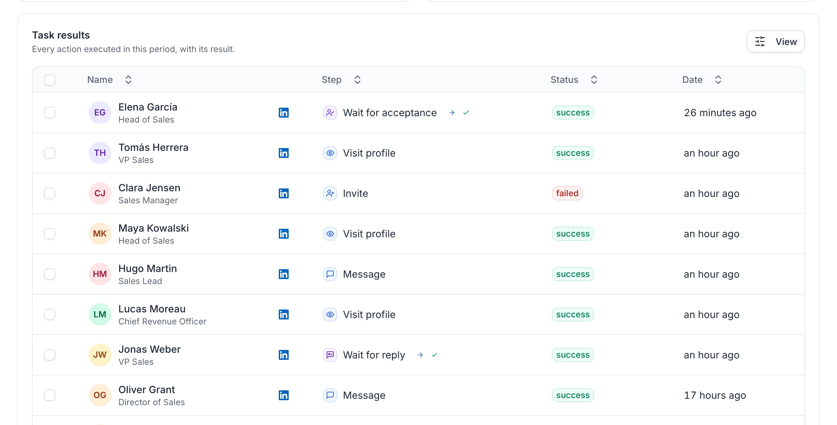The image size is (837, 425).
Task: Click LinkedIn icon for Clara Jensen
Action: [283, 193]
